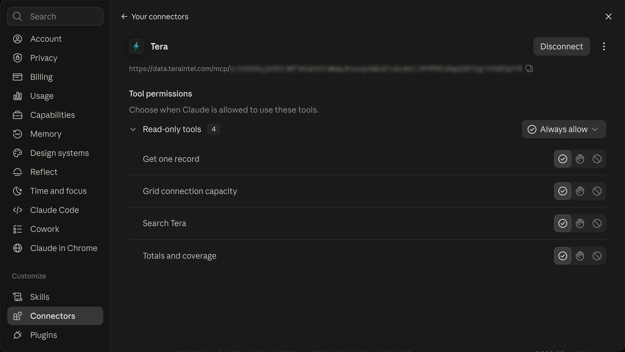This screenshot has width=625, height=352.
Task: Set Get one record to needs approval
Action: (580, 159)
